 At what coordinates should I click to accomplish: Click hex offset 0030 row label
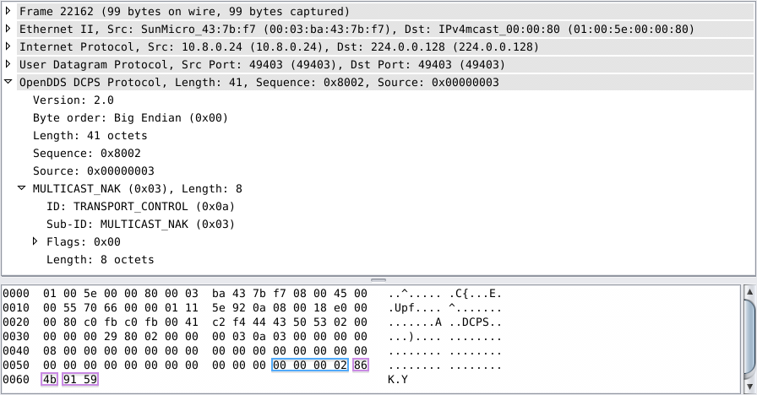pos(16,337)
